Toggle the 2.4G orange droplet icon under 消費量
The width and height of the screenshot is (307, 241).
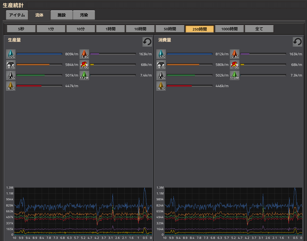click(234, 54)
